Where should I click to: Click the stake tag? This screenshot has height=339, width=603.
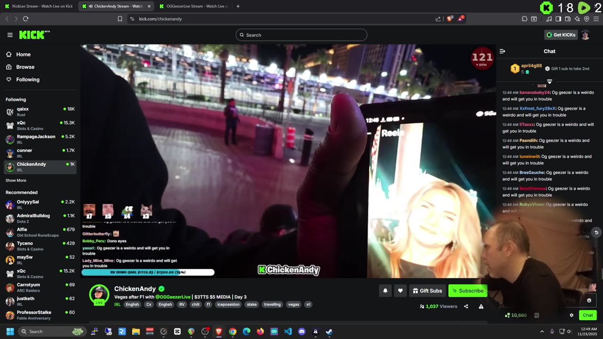tap(252, 305)
